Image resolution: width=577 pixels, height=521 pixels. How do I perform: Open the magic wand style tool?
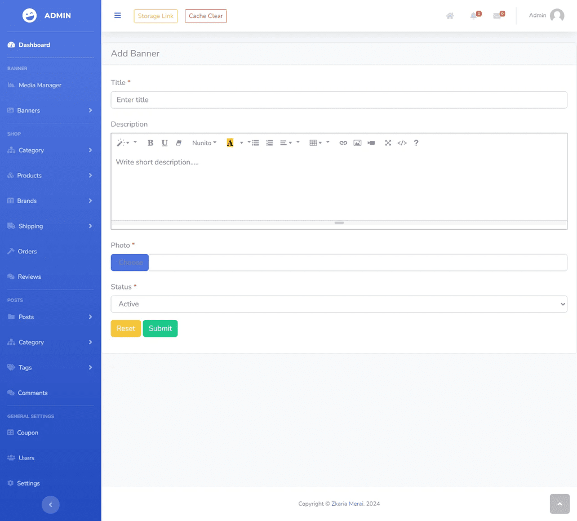123,143
